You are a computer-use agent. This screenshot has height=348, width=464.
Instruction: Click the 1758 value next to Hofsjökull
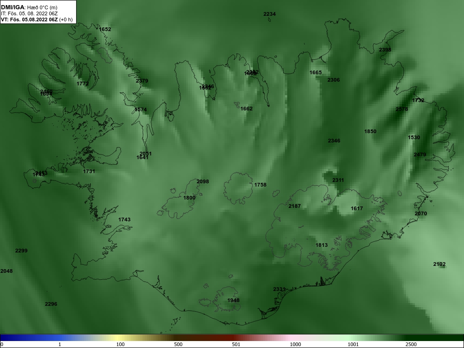(260, 185)
